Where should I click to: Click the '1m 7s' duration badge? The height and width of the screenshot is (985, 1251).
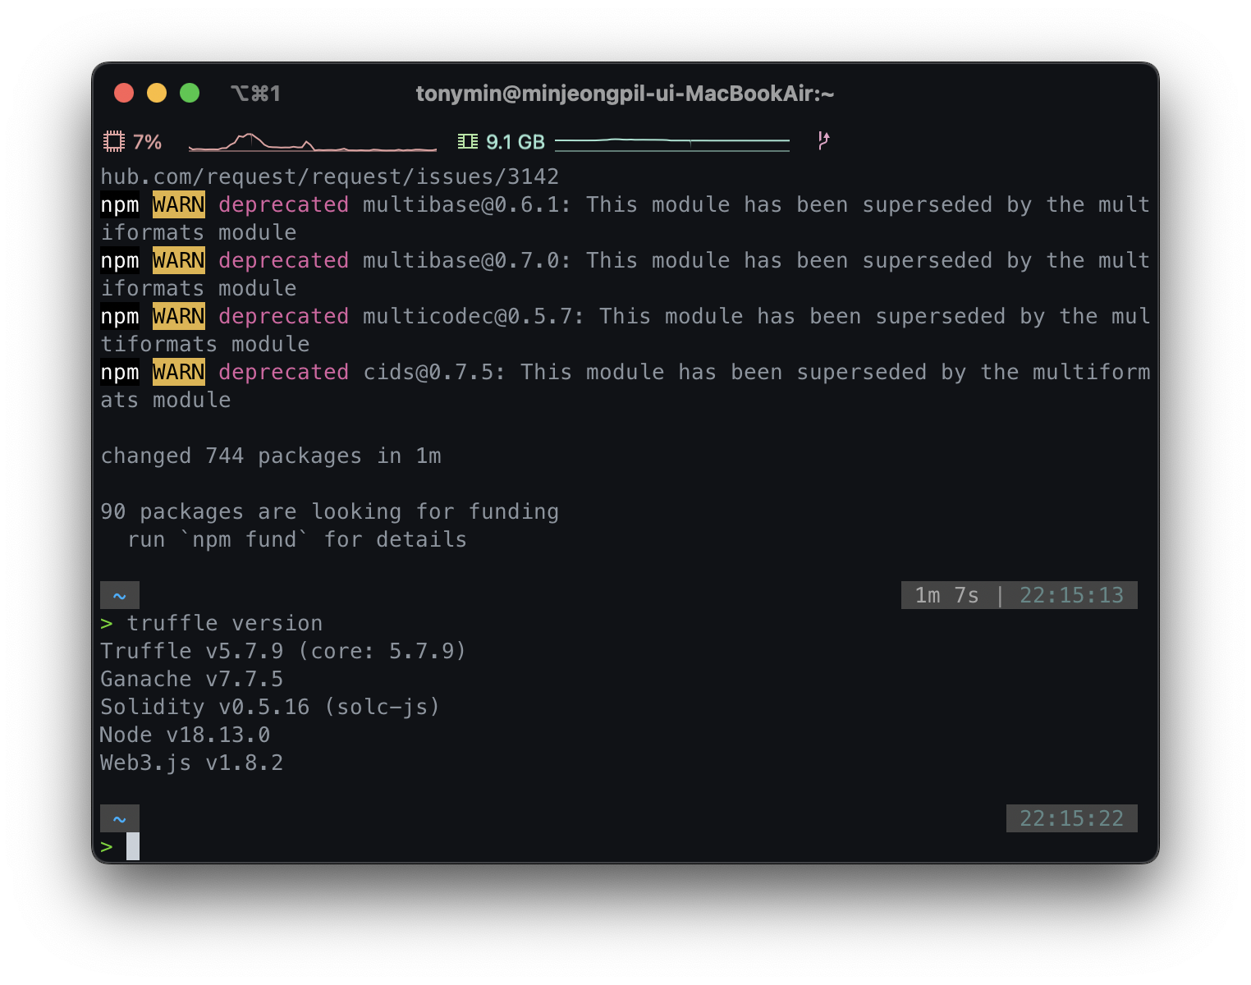pos(947,595)
